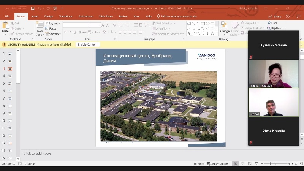Click the Share button
304x171 pixels.
(x=275, y=16)
